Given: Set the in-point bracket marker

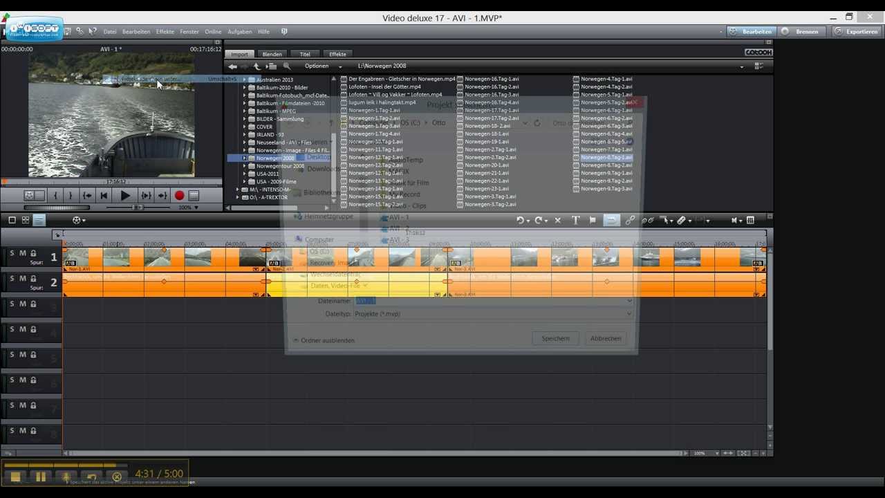Looking at the screenshot, I should 55,196.
